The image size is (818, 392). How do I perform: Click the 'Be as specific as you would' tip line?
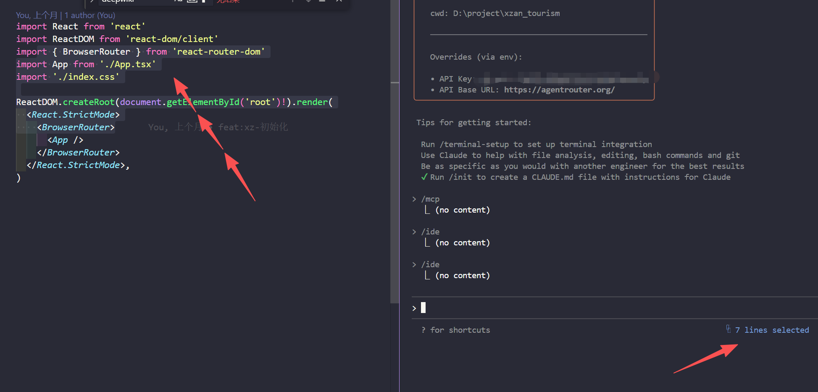tap(583, 166)
